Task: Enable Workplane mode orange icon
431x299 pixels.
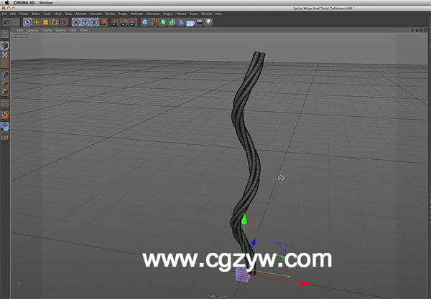Action: [5, 64]
